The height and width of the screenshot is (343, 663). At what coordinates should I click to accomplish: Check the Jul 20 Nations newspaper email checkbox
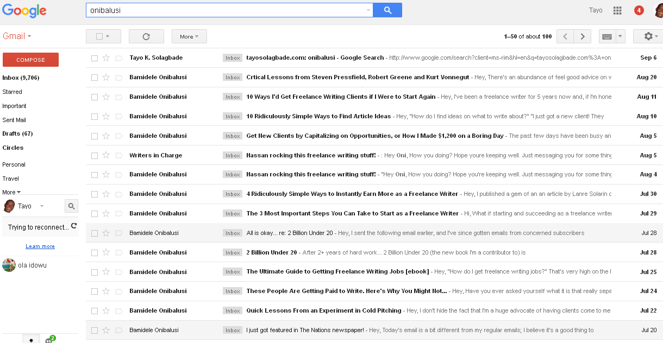tap(95, 330)
